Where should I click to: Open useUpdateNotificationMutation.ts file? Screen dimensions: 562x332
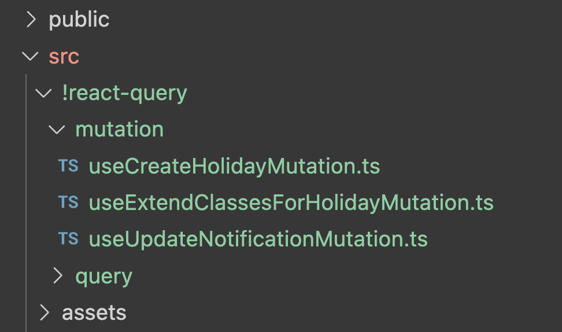click(258, 239)
